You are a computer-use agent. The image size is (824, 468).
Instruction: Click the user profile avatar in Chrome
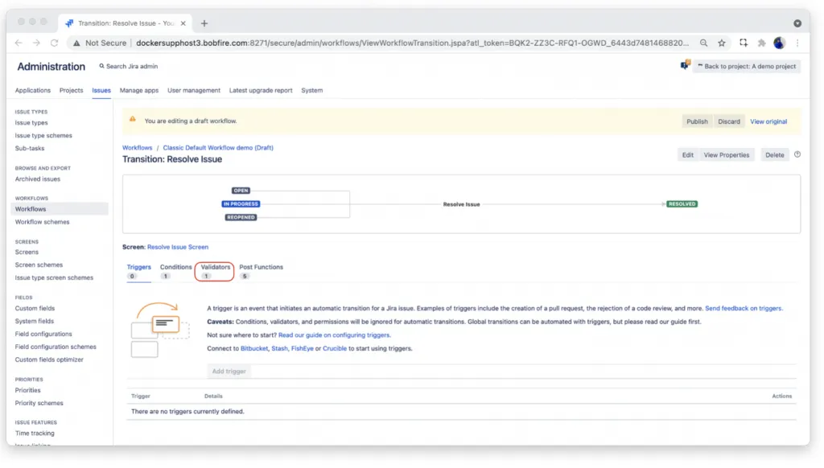click(779, 43)
